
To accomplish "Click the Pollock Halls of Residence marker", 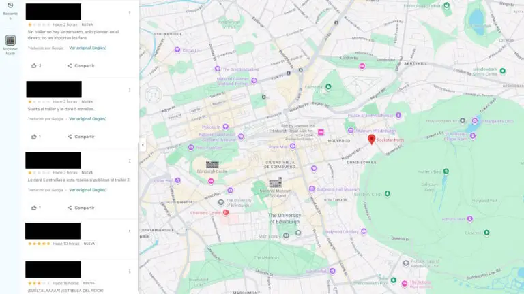I will point(406,263).
